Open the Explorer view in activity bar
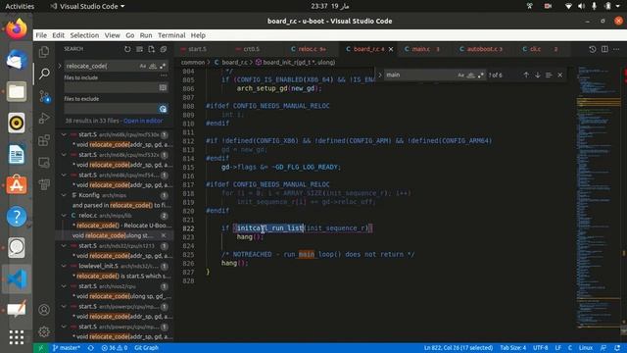The image size is (627, 353). point(44,52)
